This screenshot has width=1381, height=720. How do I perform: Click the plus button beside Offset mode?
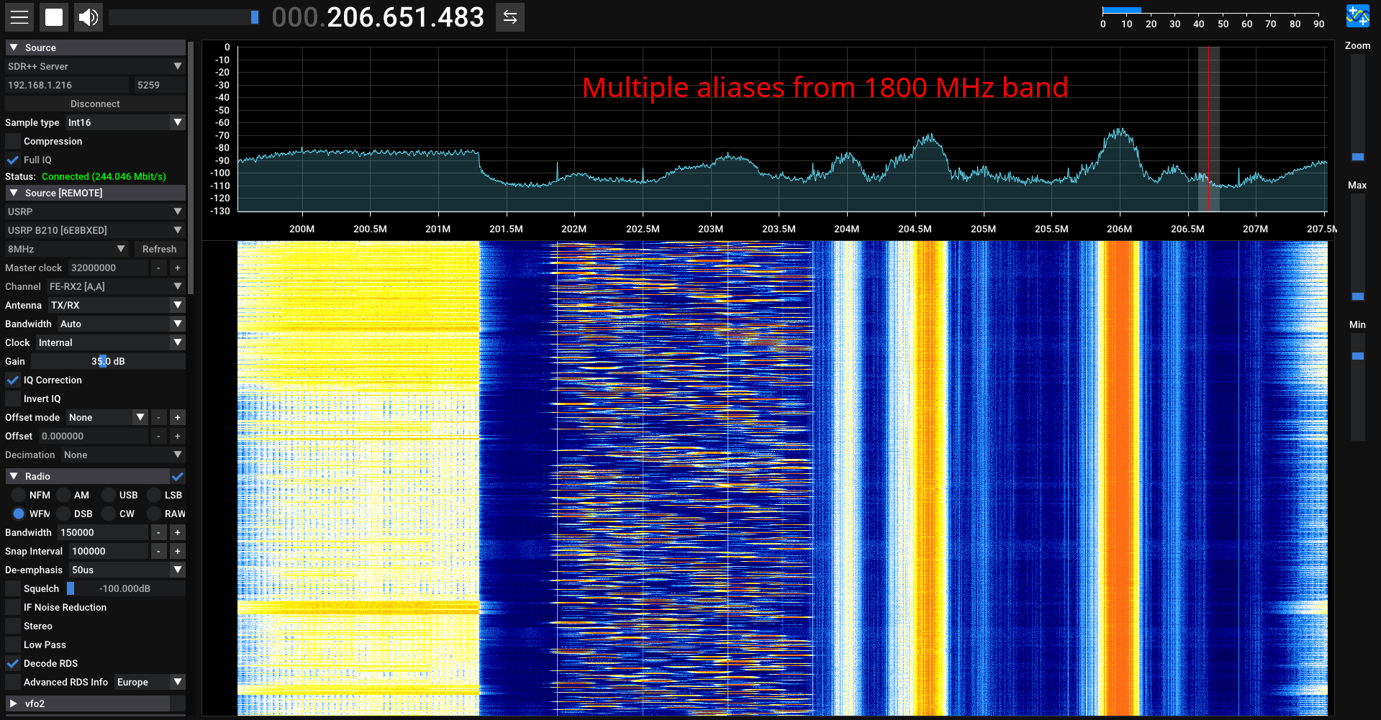pos(177,417)
